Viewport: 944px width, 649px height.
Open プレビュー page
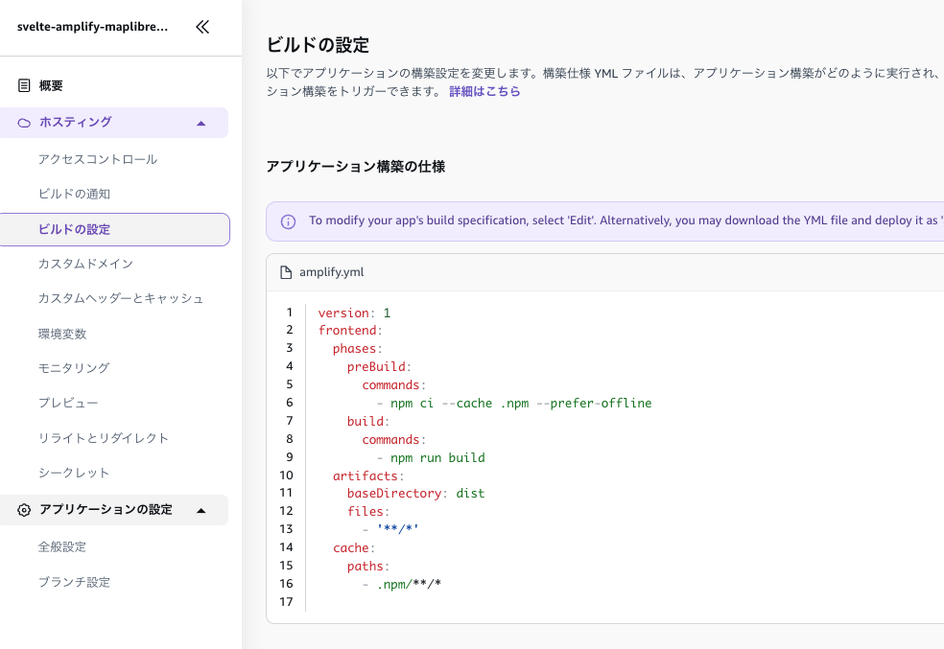pyautogui.click(x=68, y=403)
